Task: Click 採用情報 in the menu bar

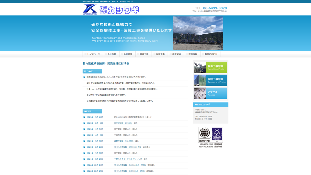Action: coord(192,54)
